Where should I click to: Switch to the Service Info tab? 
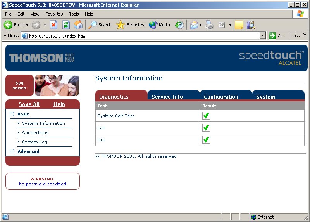point(167,97)
